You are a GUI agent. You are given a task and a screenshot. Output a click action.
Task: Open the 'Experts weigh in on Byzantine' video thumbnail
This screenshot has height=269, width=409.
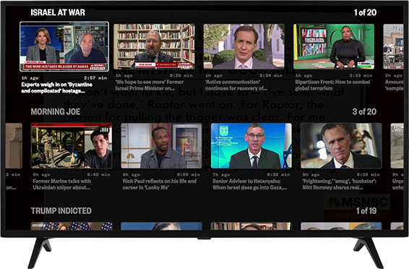click(64, 46)
